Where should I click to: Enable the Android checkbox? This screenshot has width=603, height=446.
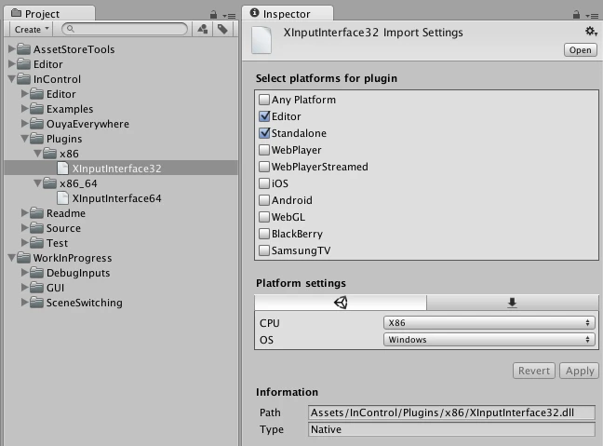pyautogui.click(x=264, y=200)
